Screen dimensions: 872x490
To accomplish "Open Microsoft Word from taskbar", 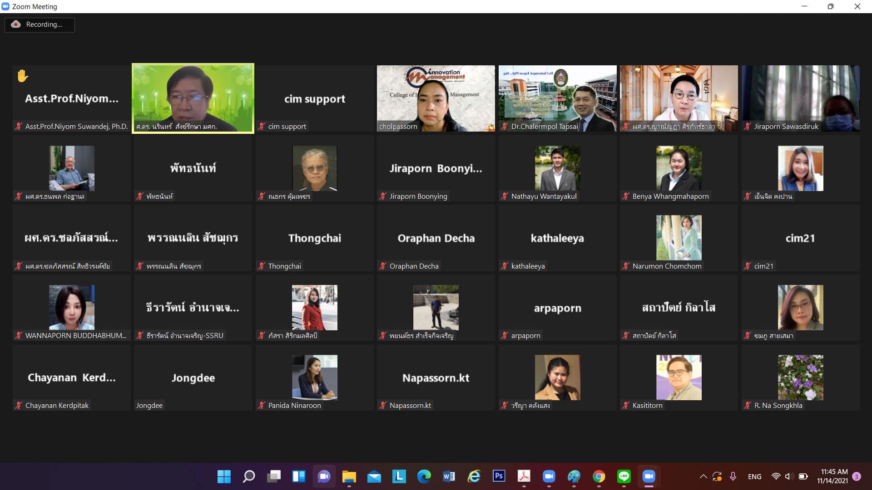I will click(449, 476).
